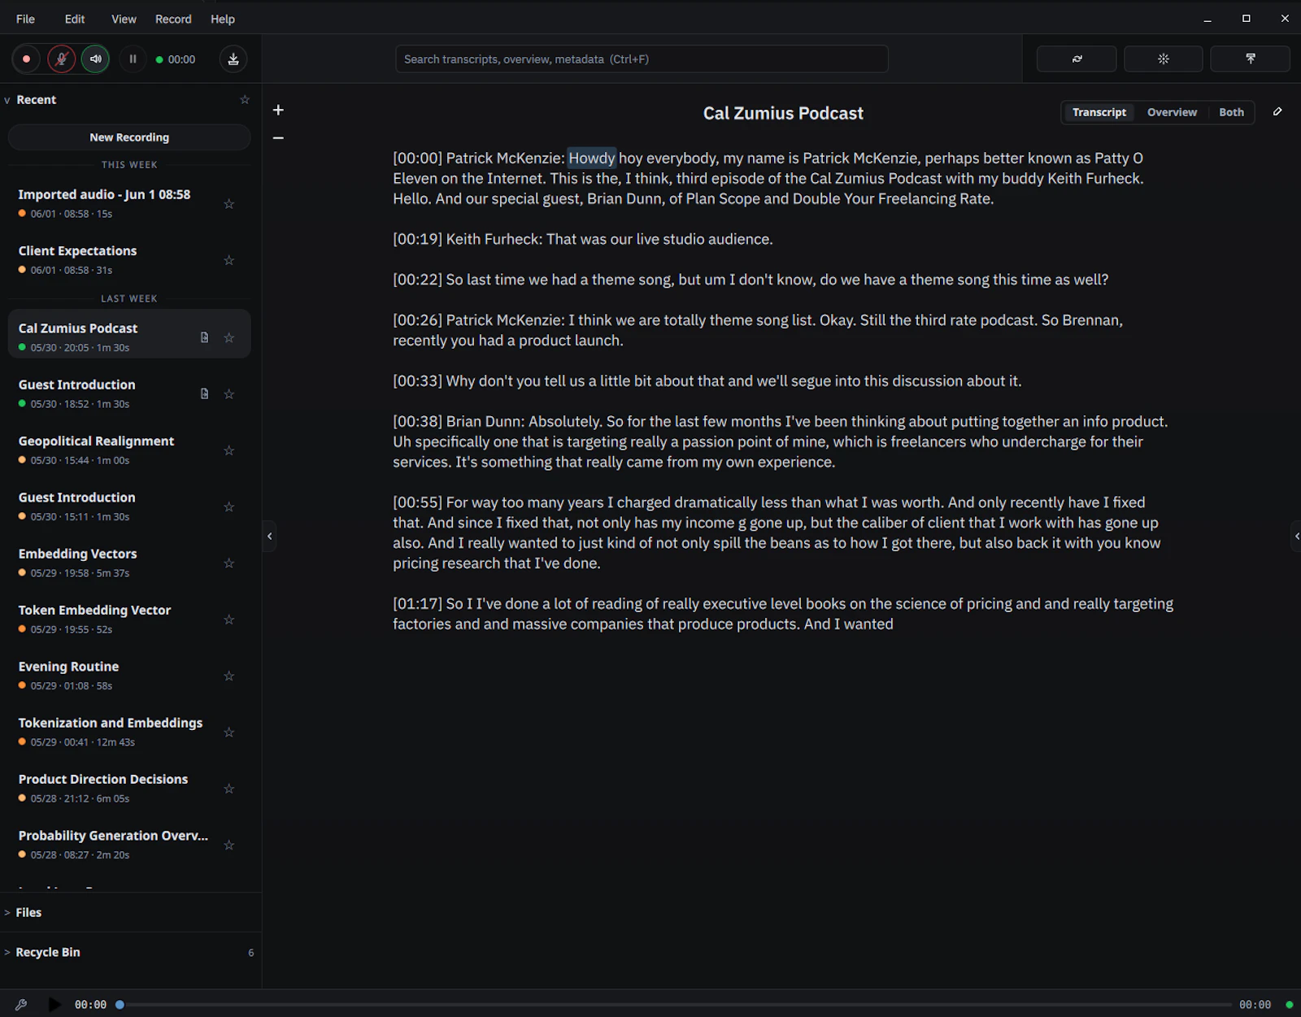The height and width of the screenshot is (1017, 1301).
Task: Toggle the system audio speaker button
Action: pyautogui.click(x=95, y=59)
